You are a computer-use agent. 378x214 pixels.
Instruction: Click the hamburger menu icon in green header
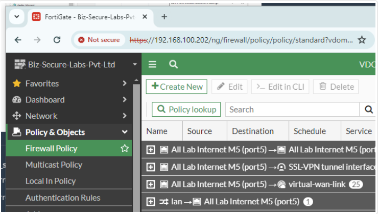click(x=152, y=64)
